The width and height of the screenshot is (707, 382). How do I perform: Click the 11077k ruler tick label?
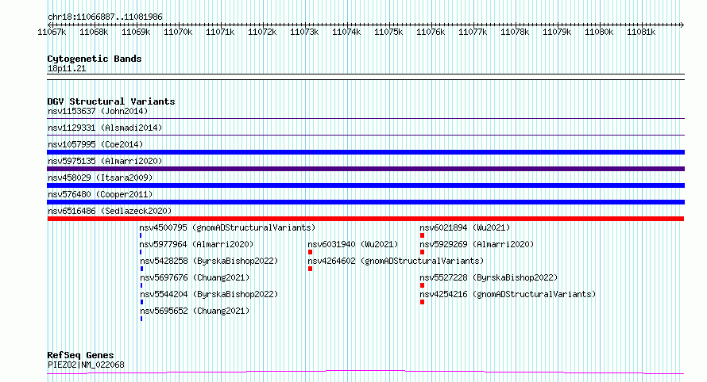pos(473,32)
